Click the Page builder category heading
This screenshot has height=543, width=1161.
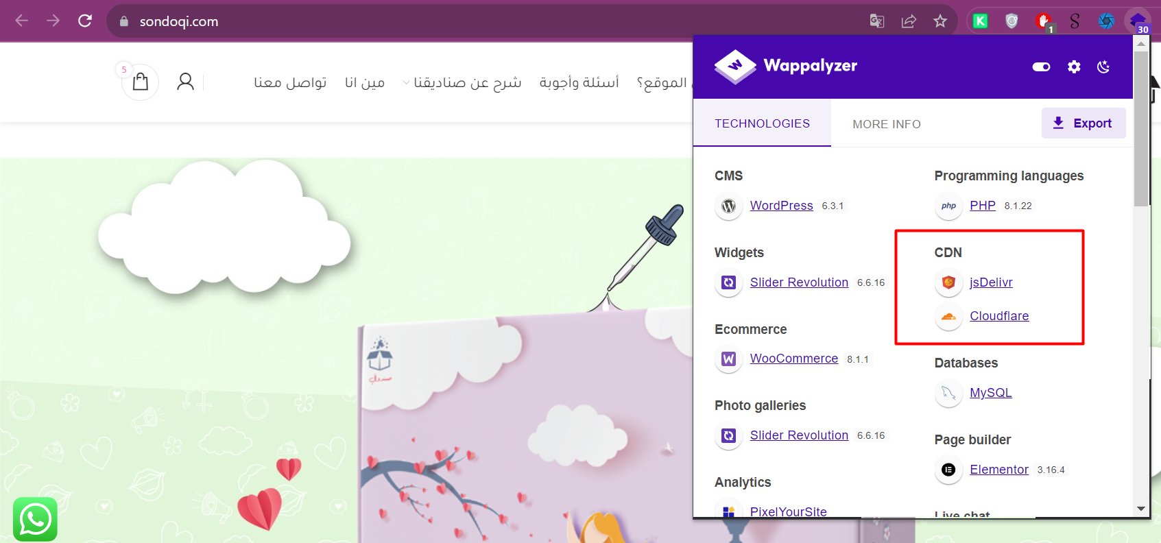[x=972, y=439]
